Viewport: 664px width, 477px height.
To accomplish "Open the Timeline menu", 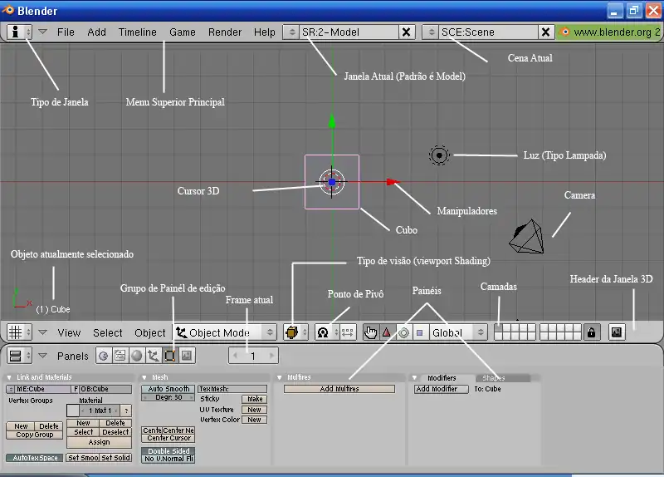I will pos(137,32).
